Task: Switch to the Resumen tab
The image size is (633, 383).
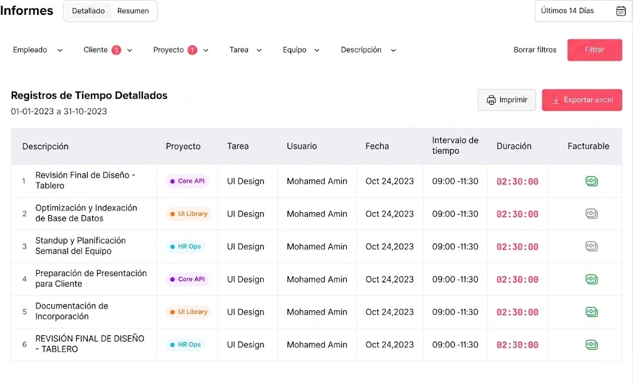Action: [134, 11]
